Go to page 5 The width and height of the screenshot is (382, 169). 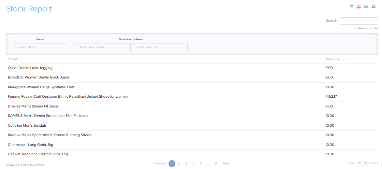[201, 163]
